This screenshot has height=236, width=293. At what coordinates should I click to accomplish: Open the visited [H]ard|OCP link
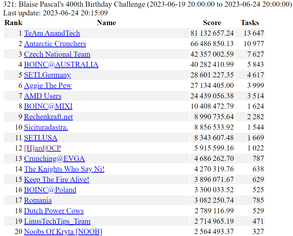pyautogui.click(x=43, y=148)
